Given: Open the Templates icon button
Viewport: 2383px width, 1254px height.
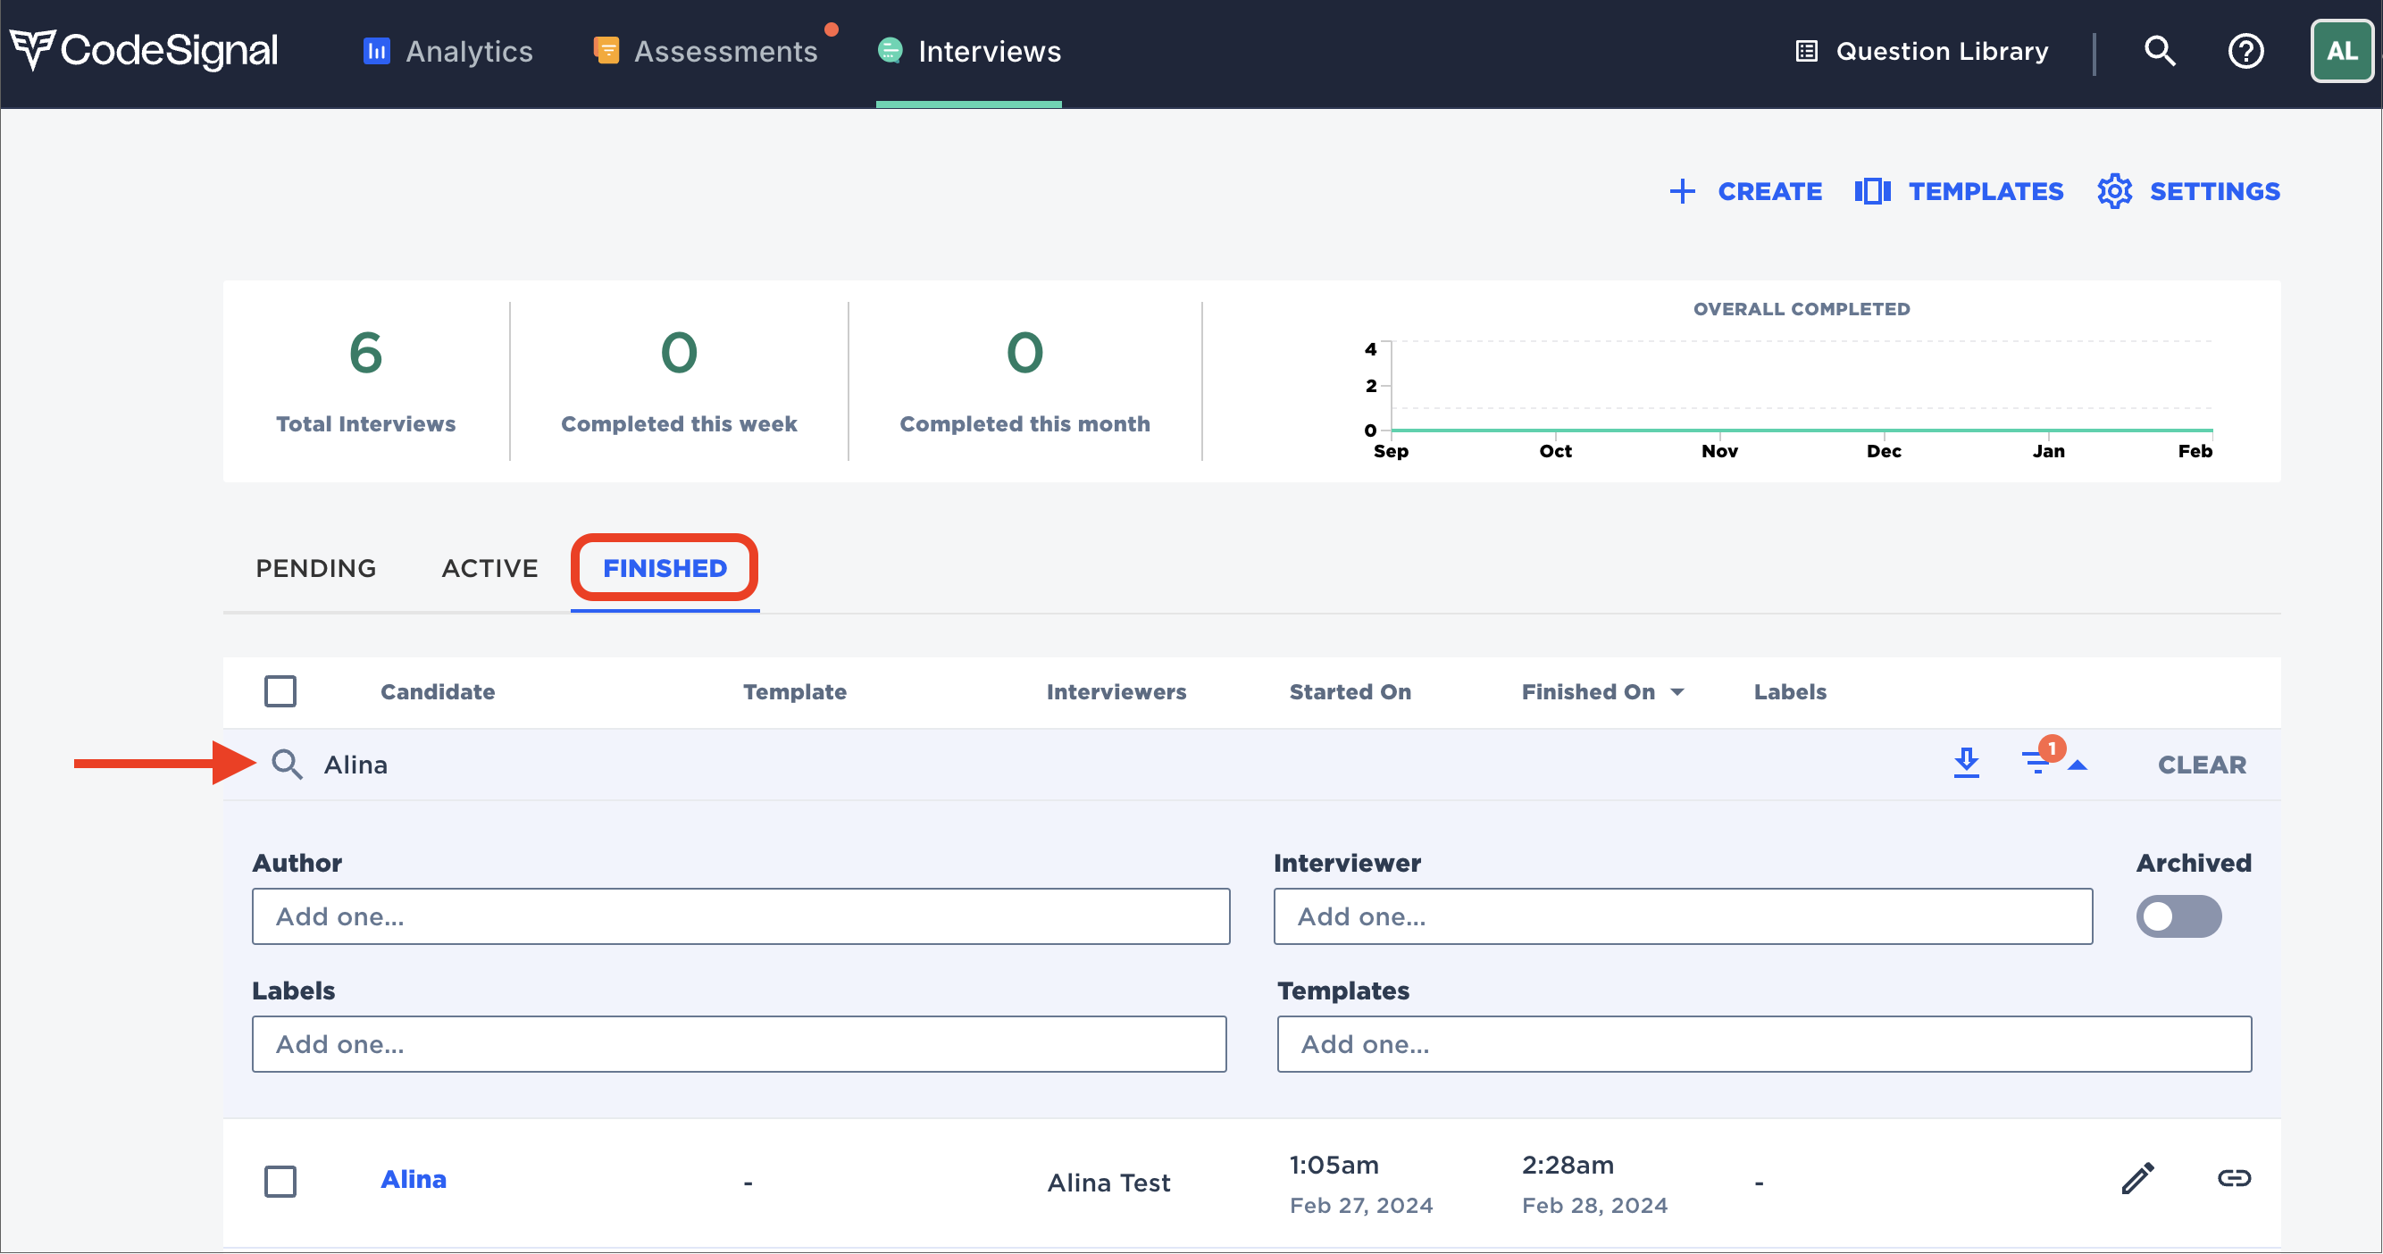Looking at the screenshot, I should [x=1872, y=191].
